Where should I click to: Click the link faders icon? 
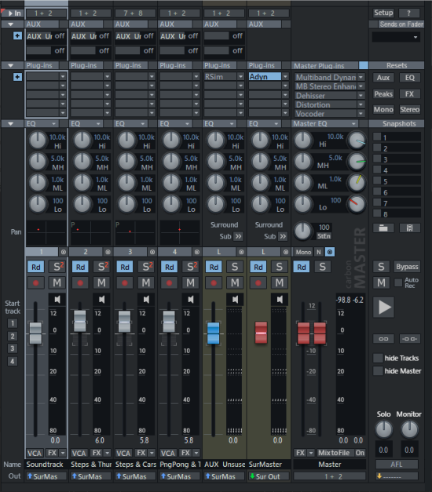(383, 339)
